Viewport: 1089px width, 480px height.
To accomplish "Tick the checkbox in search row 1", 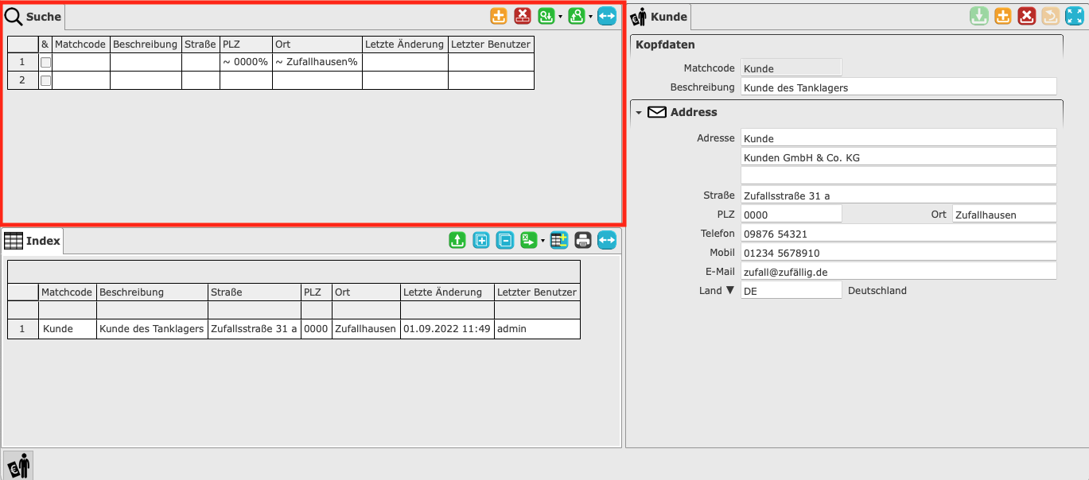I will pos(45,62).
